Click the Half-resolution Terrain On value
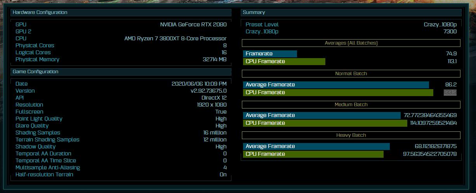 [223, 174]
